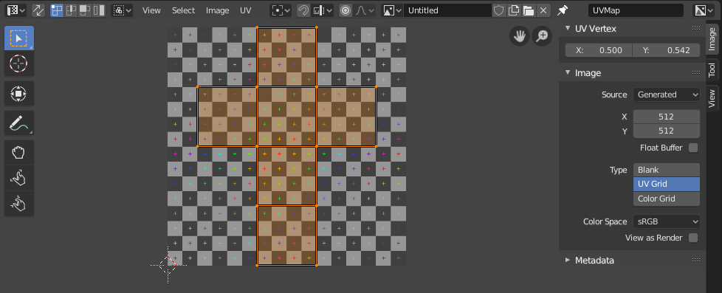Toggle fake user shield for the image
722x293 pixels.
click(x=499, y=10)
